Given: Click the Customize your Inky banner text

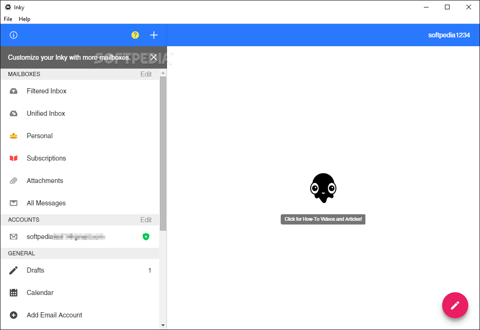Looking at the screenshot, I should pyautogui.click(x=69, y=57).
